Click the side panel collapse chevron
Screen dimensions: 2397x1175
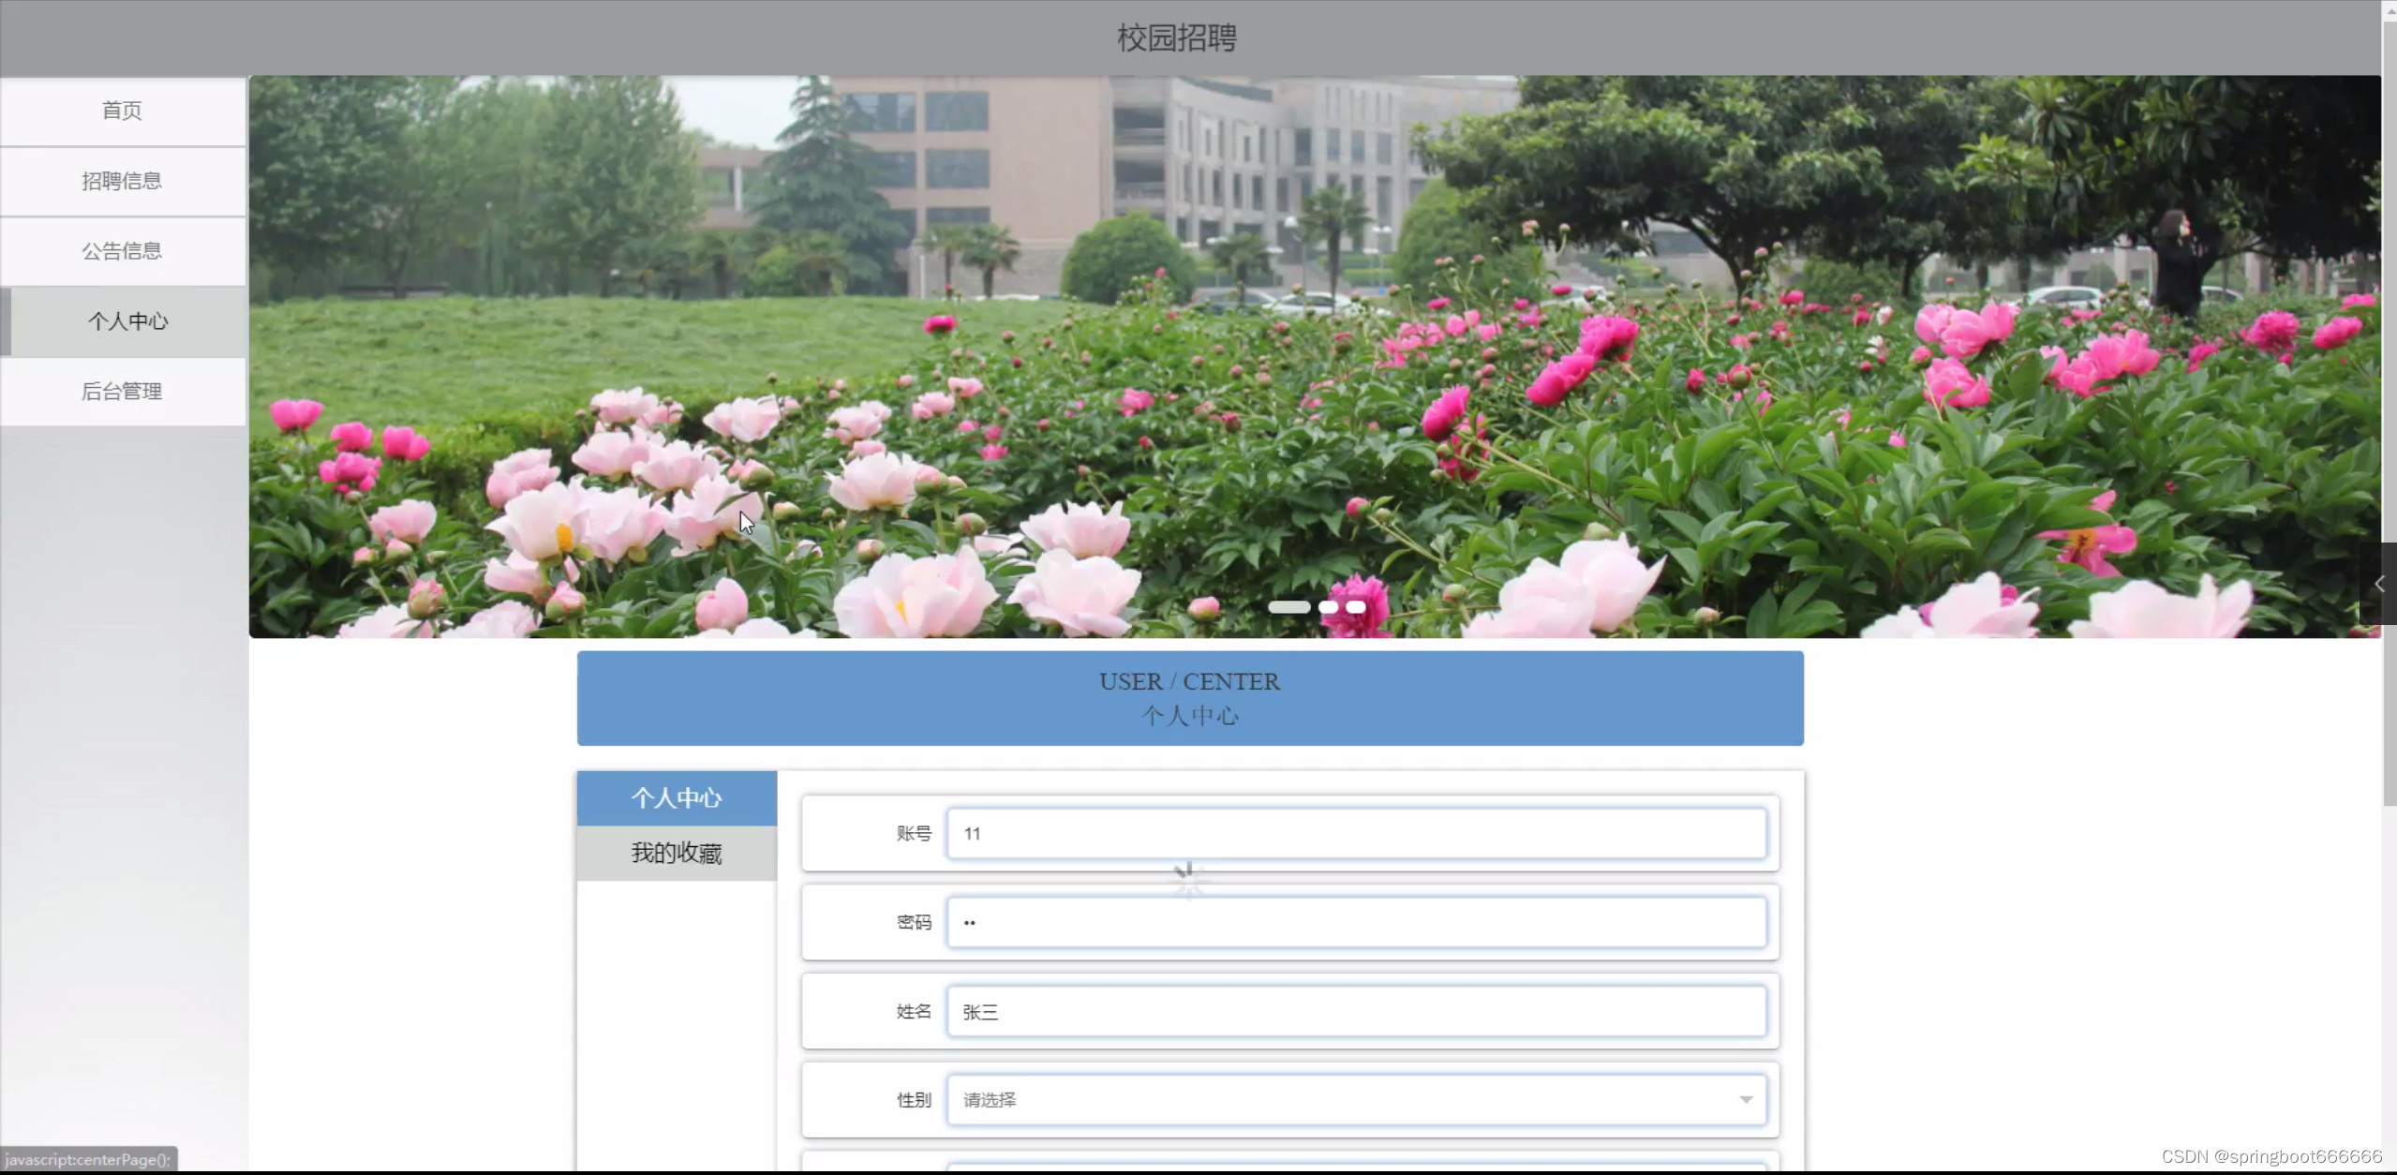(2378, 584)
